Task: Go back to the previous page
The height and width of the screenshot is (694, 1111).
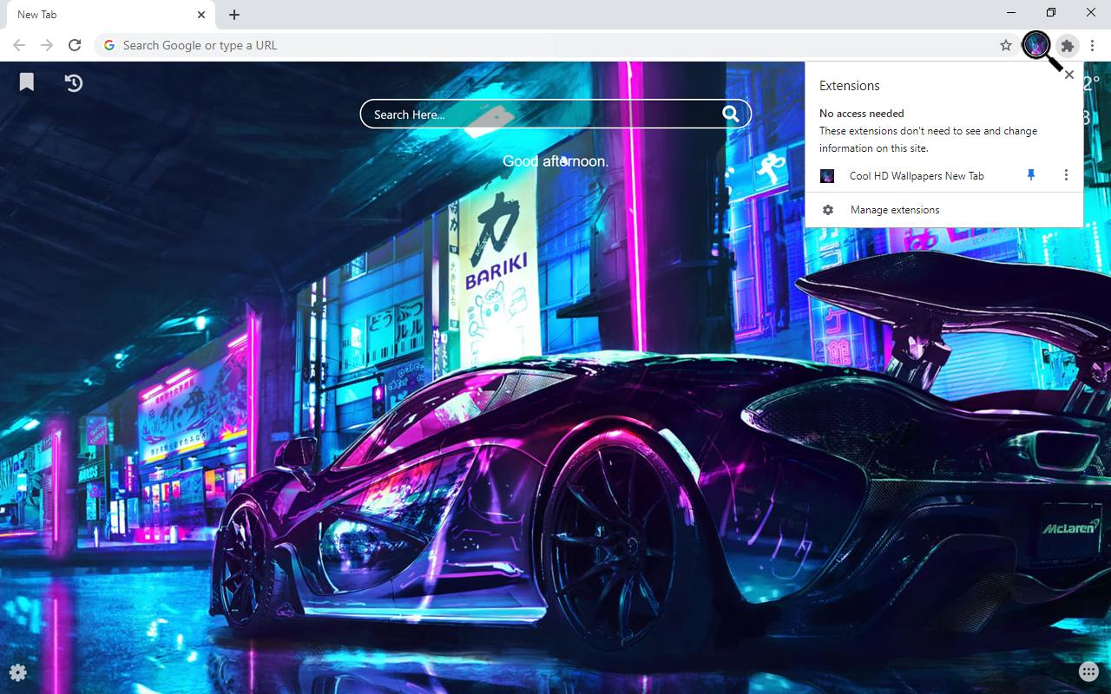Action: click(19, 45)
